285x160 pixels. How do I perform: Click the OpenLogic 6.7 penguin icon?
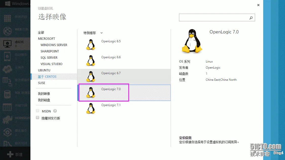point(91,76)
